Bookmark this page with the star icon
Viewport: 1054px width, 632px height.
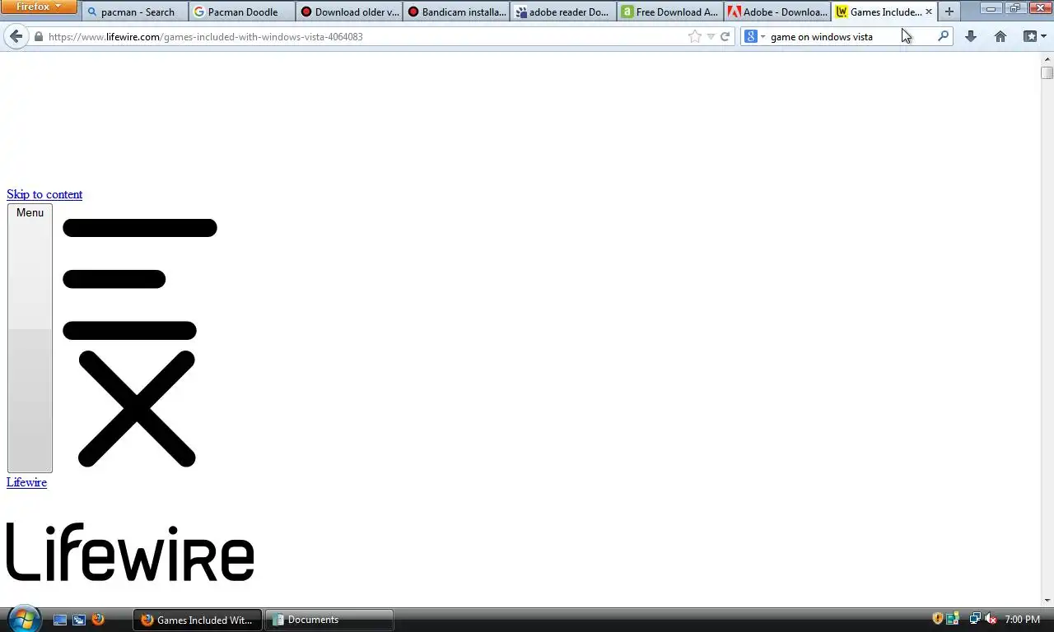coord(695,36)
